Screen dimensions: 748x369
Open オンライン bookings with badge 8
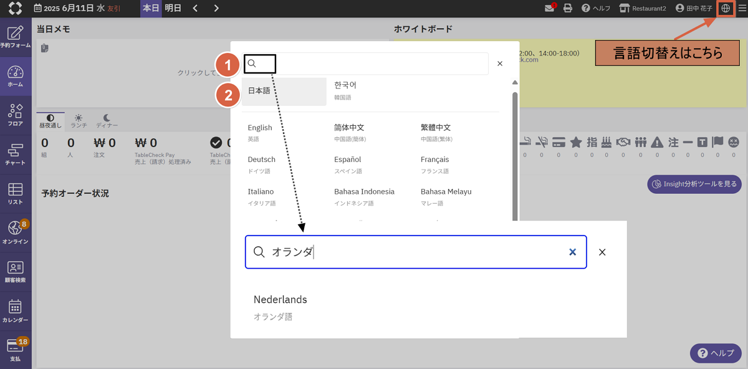pyautogui.click(x=16, y=233)
